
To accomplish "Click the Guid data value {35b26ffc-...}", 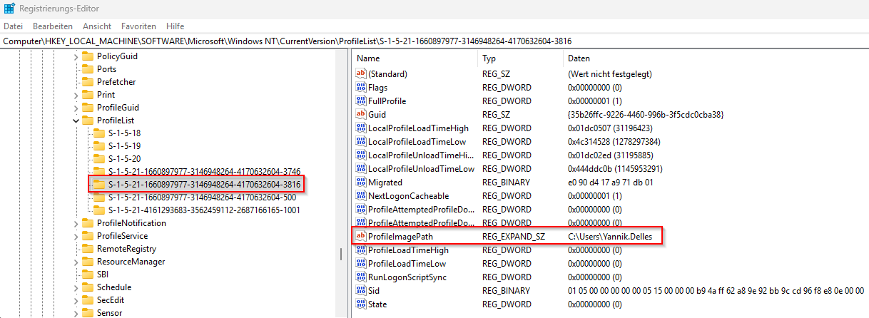I will (646, 115).
